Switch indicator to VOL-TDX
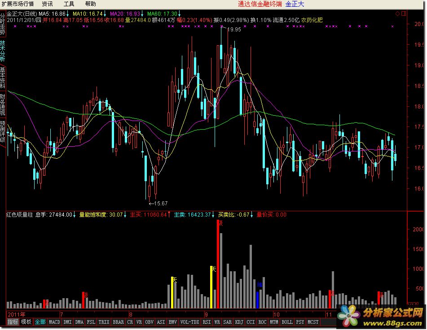 189,322
